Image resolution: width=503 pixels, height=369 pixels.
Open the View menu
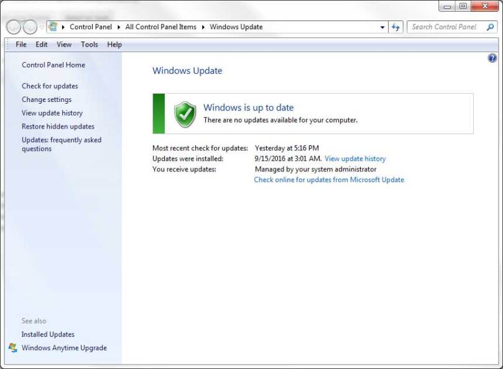point(64,45)
